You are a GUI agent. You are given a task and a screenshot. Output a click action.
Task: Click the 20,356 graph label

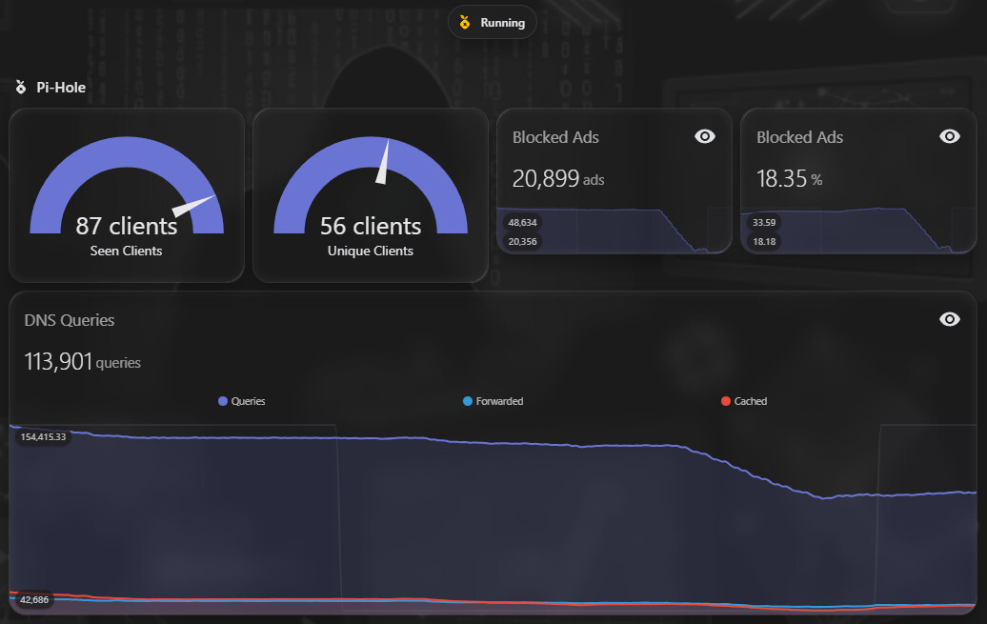tap(522, 241)
